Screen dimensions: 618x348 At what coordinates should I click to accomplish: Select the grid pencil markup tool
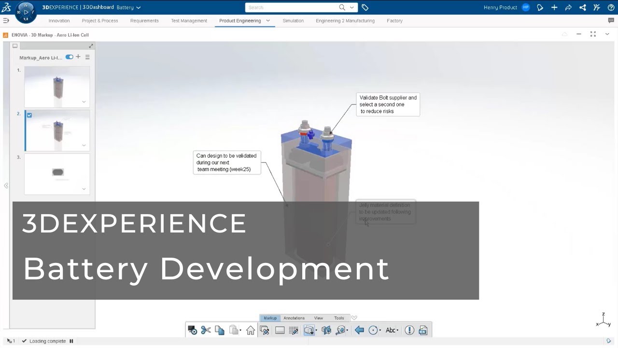(294, 330)
